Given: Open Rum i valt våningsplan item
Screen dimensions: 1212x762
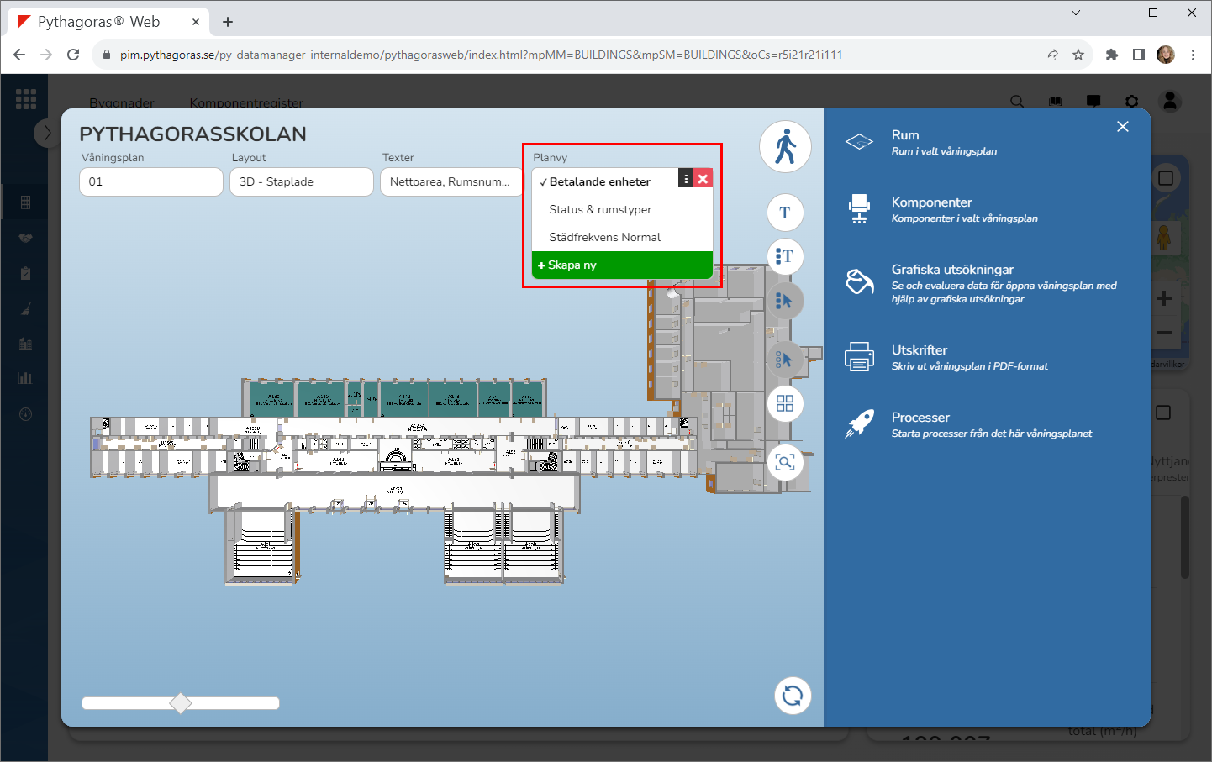Looking at the screenshot, I should tap(905, 142).
